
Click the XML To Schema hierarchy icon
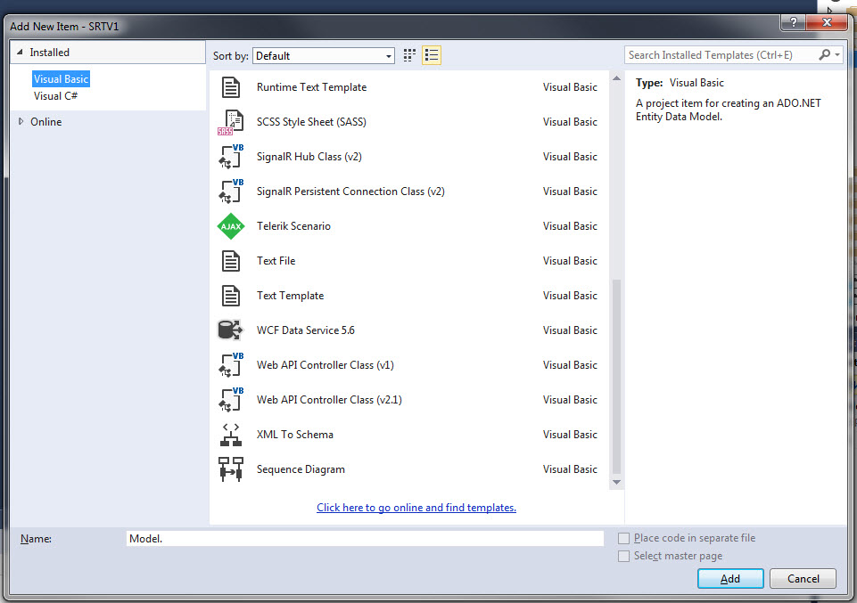coord(231,435)
